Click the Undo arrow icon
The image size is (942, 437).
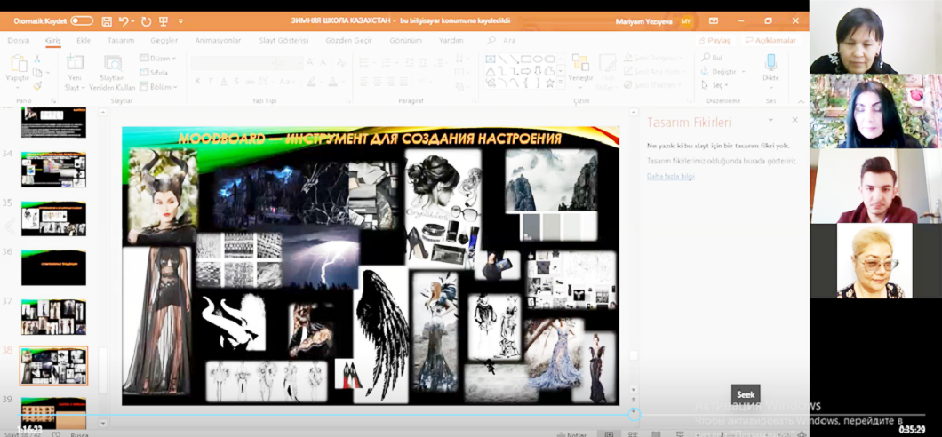point(124,20)
